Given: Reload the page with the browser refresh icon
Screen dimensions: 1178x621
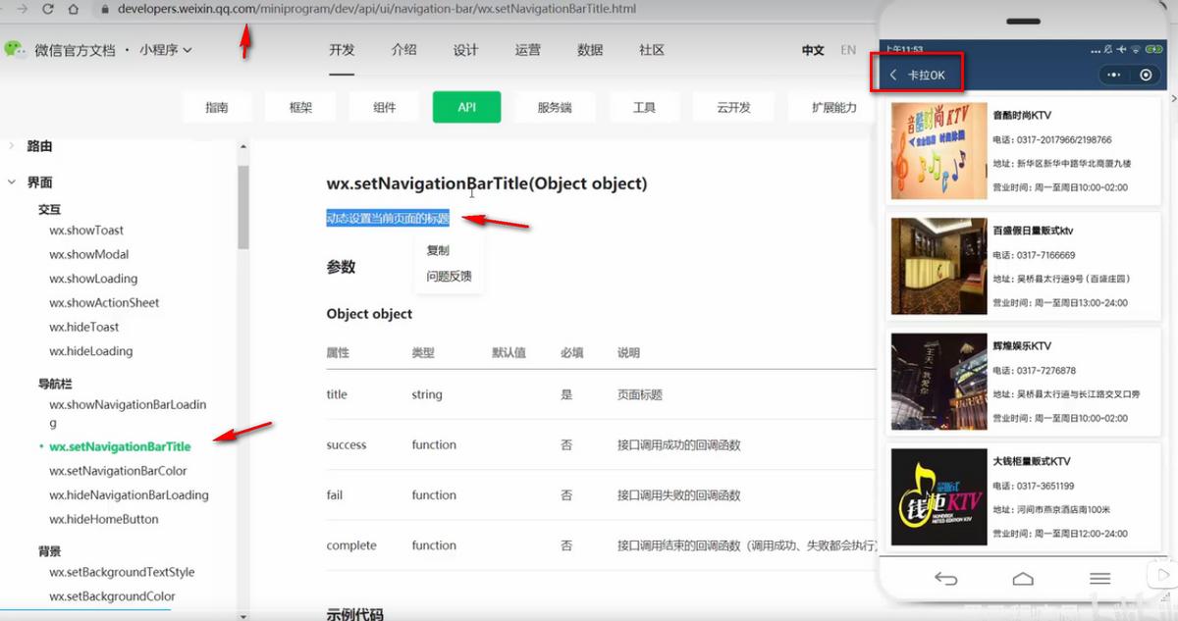Looking at the screenshot, I should pyautogui.click(x=46, y=9).
